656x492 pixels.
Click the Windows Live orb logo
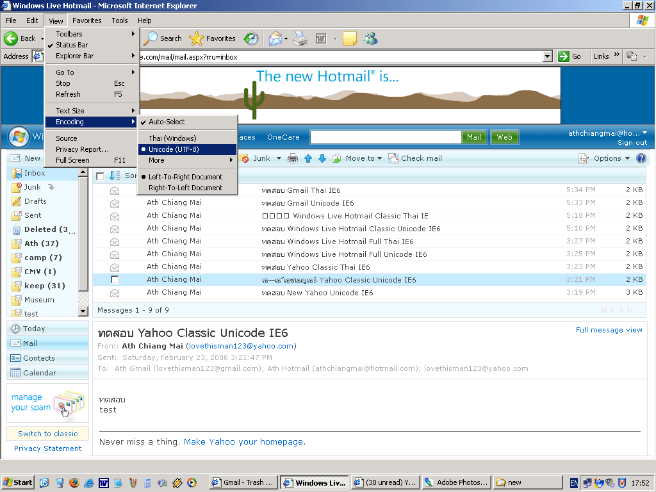19,136
